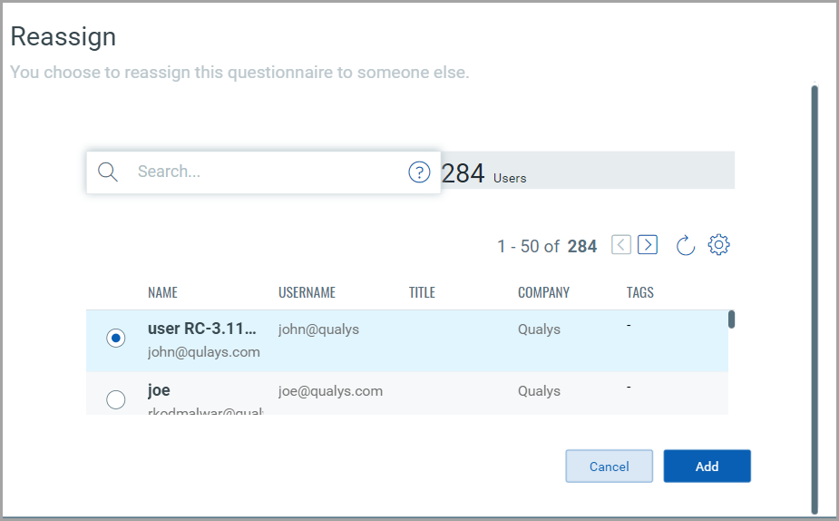Open table settings gear icon
839x521 pixels.
pyautogui.click(x=719, y=245)
